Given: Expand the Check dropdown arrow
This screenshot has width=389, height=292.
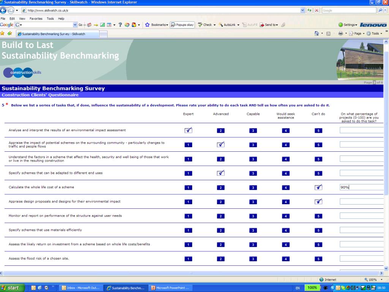Looking at the screenshot, I should click(x=214, y=25).
